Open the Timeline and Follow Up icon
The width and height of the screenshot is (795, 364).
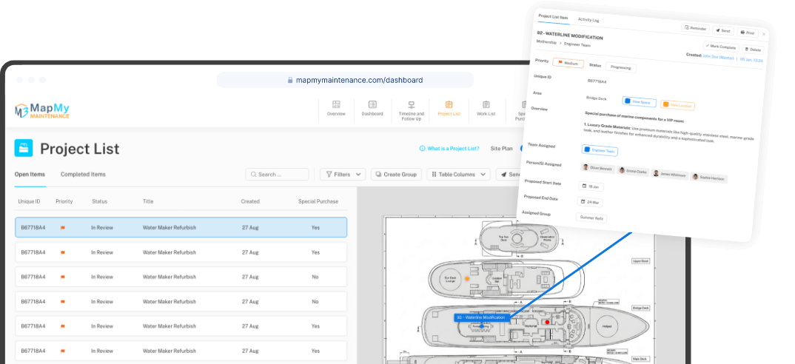(x=411, y=104)
